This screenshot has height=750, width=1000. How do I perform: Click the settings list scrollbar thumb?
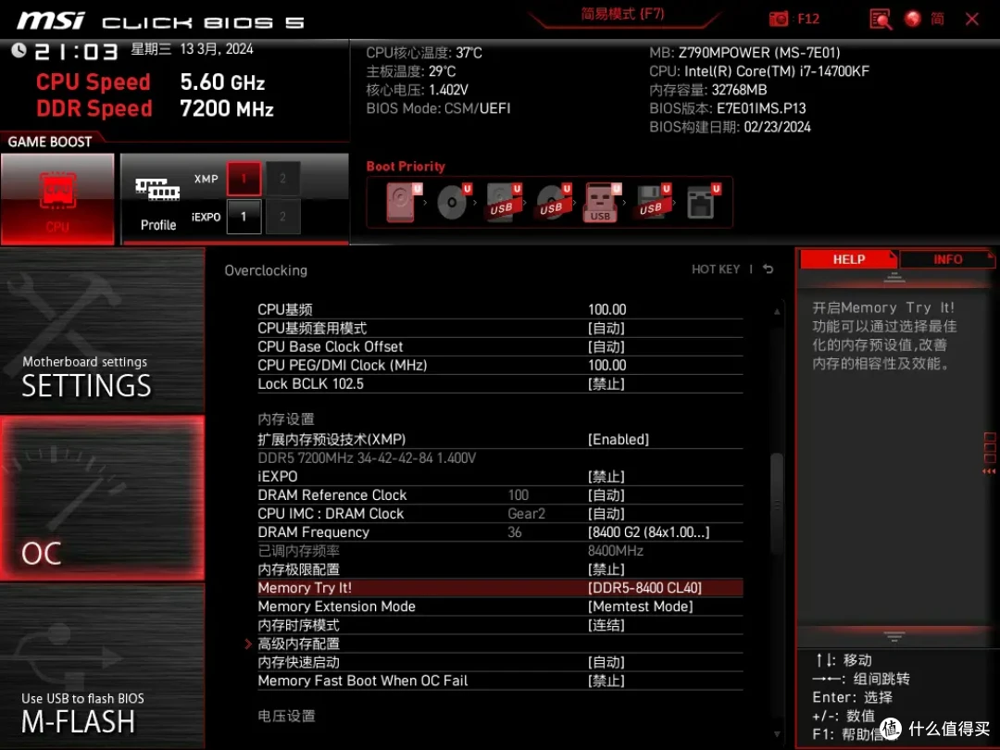pyautogui.click(x=777, y=504)
